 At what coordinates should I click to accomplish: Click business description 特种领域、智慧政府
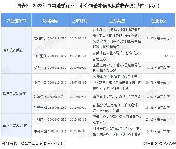tap(117, 131)
